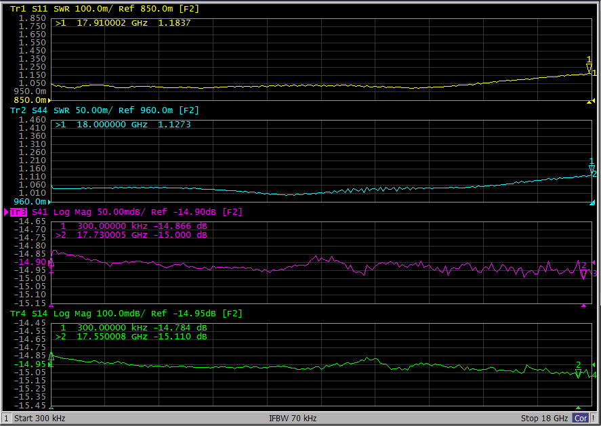601x426 pixels.
Task: Click the channel 1 indicator in status bar
Action: pyautogui.click(x=5, y=419)
